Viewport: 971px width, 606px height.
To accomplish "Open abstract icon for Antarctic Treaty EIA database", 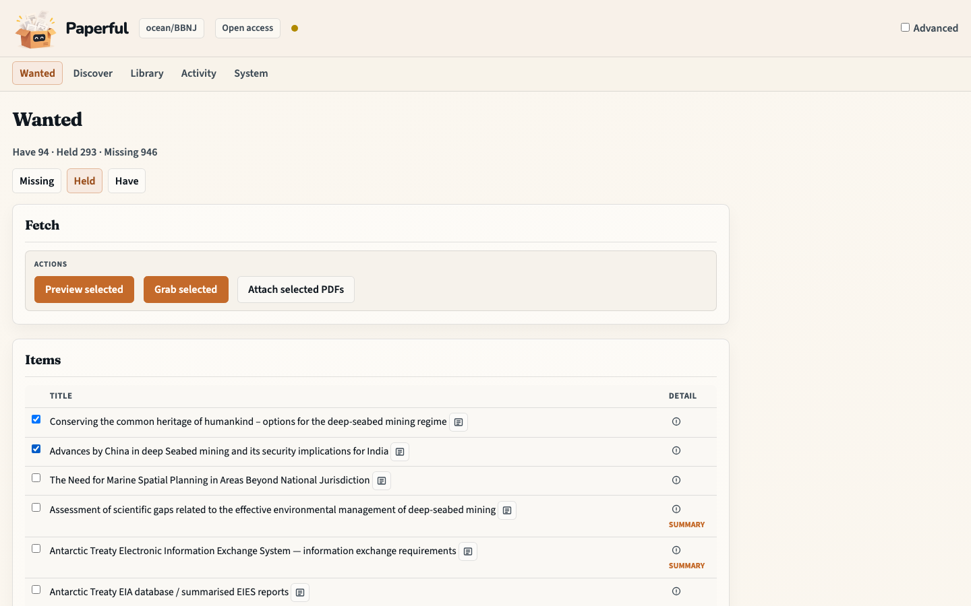I will [300, 593].
